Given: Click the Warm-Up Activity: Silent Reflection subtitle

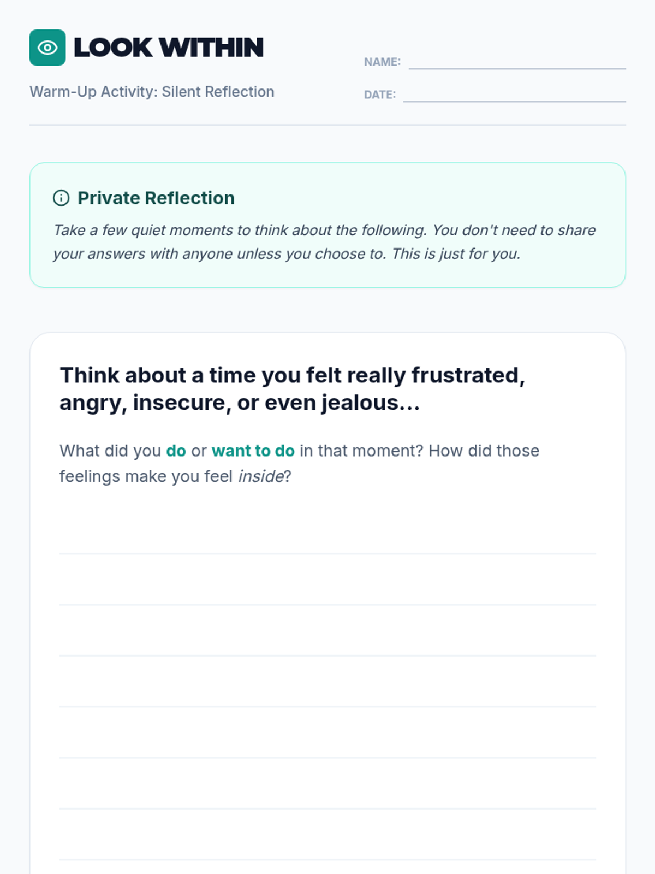Looking at the screenshot, I should pos(152,92).
